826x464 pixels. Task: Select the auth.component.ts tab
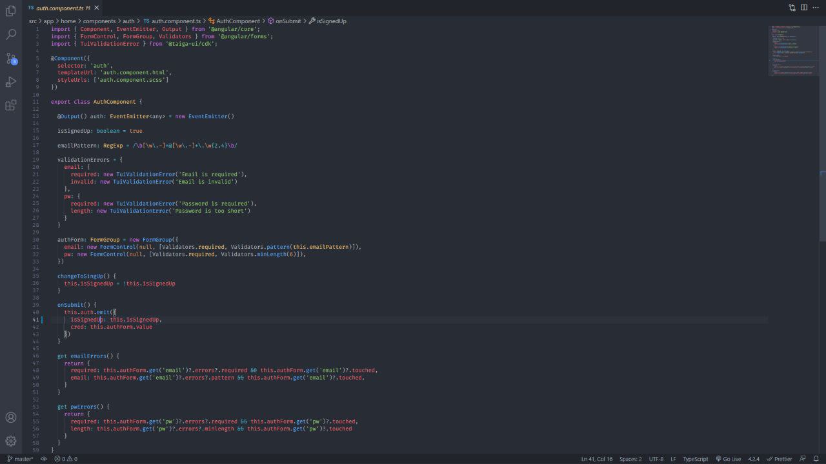pyautogui.click(x=63, y=8)
